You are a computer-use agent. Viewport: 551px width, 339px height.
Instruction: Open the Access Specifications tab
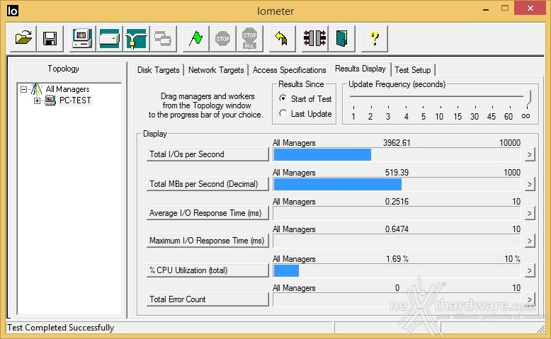[289, 70]
